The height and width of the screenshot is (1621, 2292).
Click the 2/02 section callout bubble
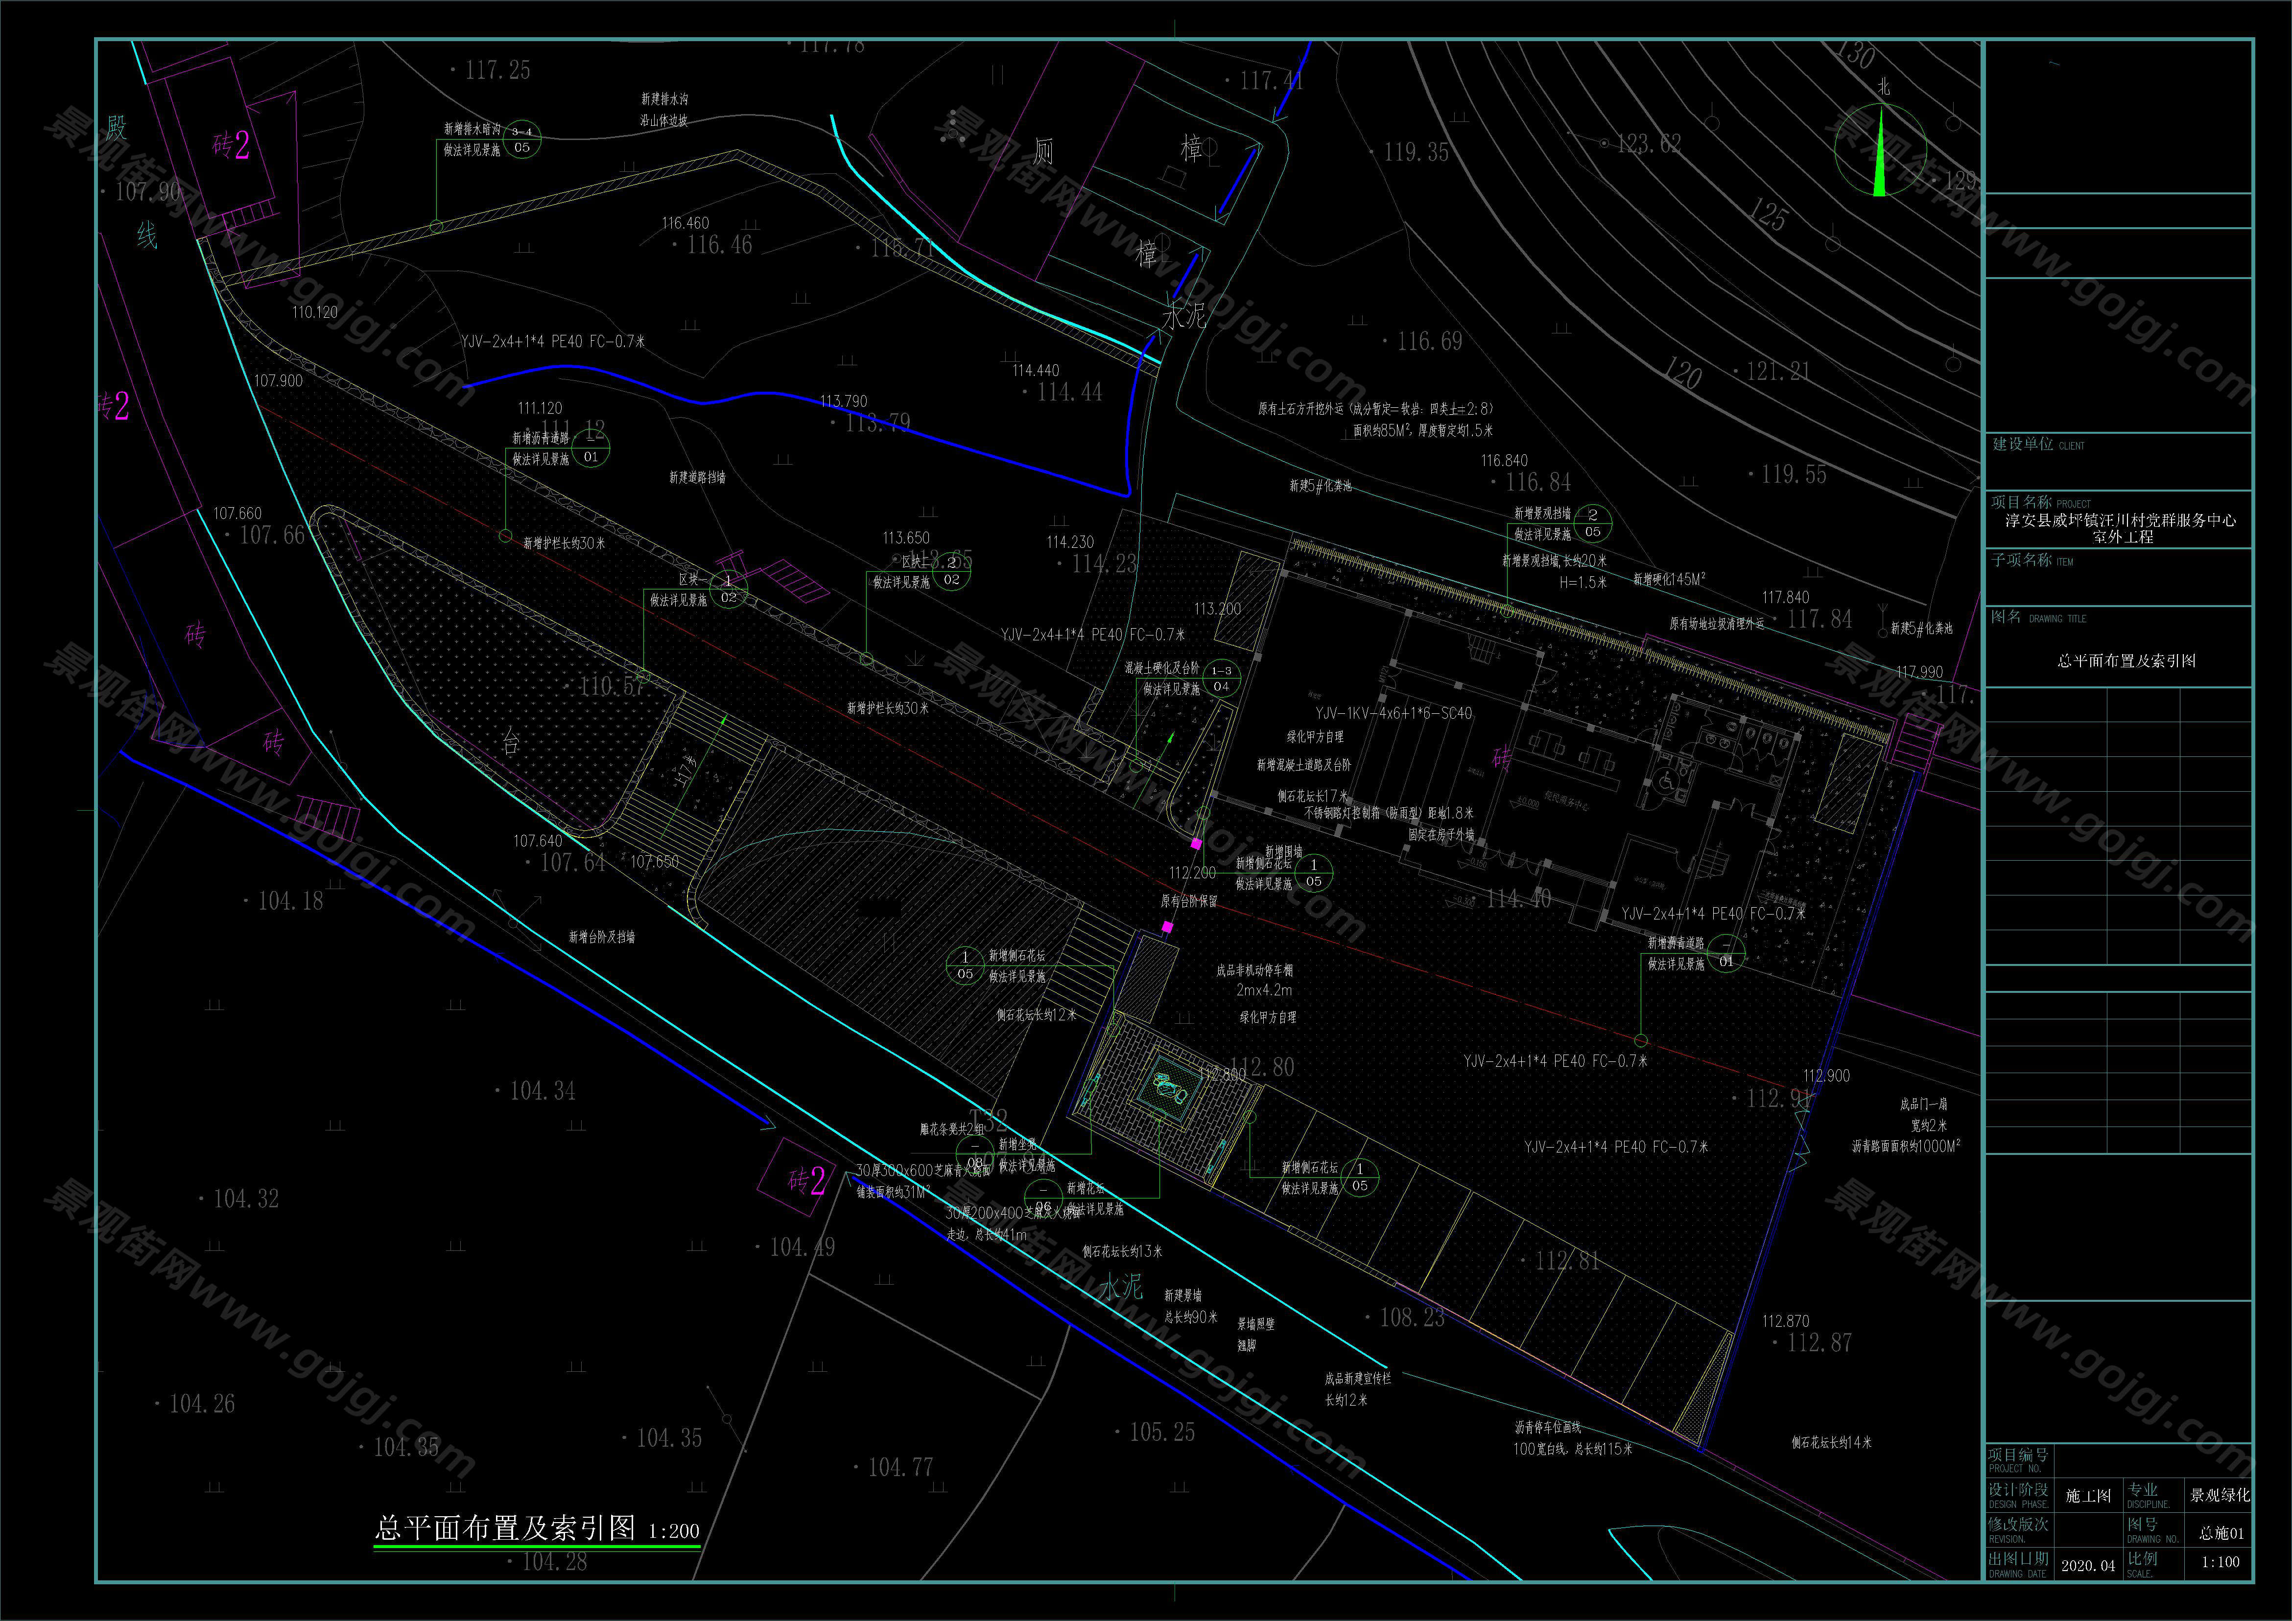pos(951,571)
